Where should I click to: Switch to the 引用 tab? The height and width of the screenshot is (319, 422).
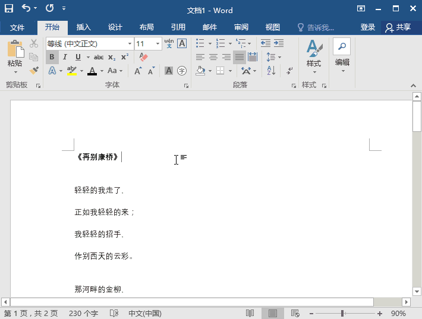(178, 27)
